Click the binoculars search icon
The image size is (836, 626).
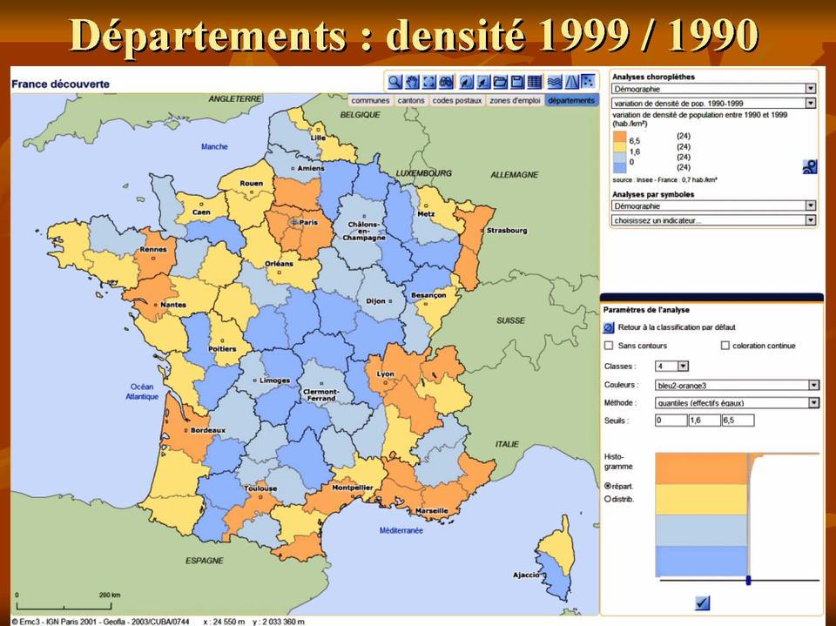coord(446,82)
